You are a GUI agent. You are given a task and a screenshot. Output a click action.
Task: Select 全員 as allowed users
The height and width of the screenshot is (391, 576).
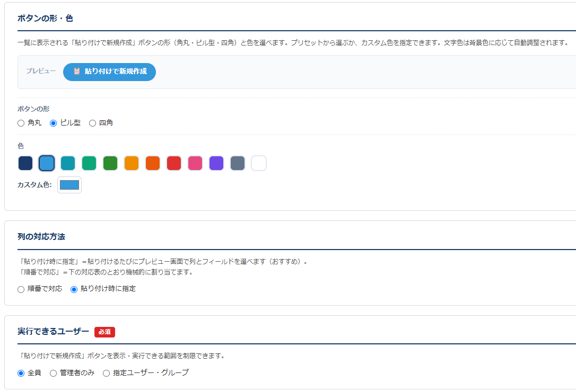[x=21, y=373]
